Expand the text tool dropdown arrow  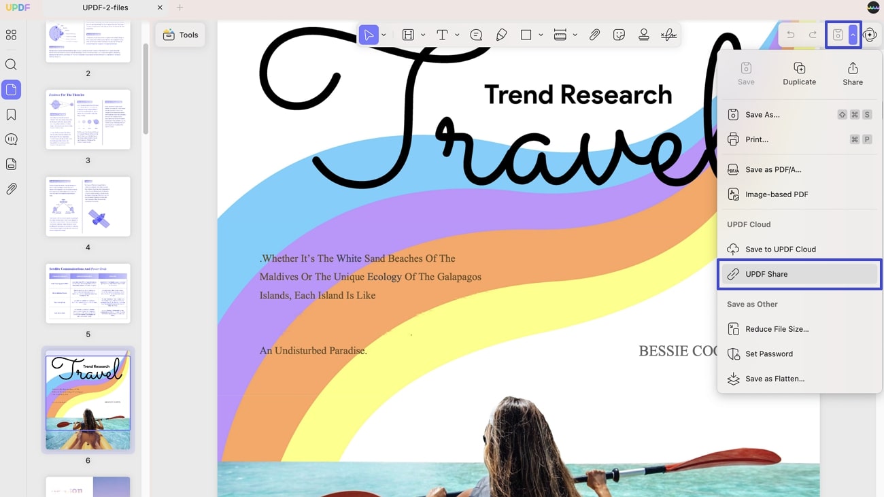pyautogui.click(x=457, y=35)
